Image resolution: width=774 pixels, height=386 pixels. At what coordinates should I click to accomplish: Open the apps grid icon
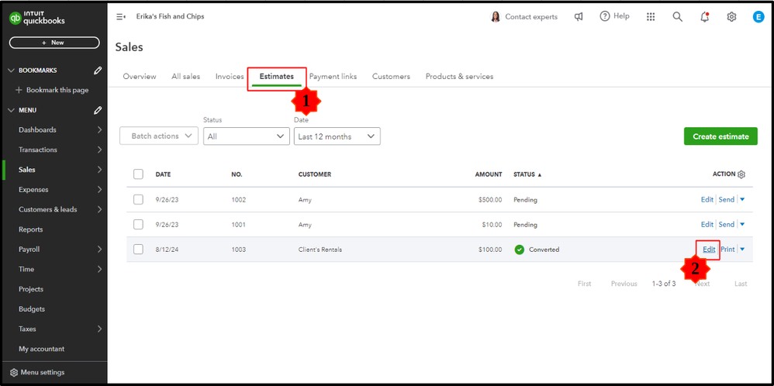[x=651, y=17]
